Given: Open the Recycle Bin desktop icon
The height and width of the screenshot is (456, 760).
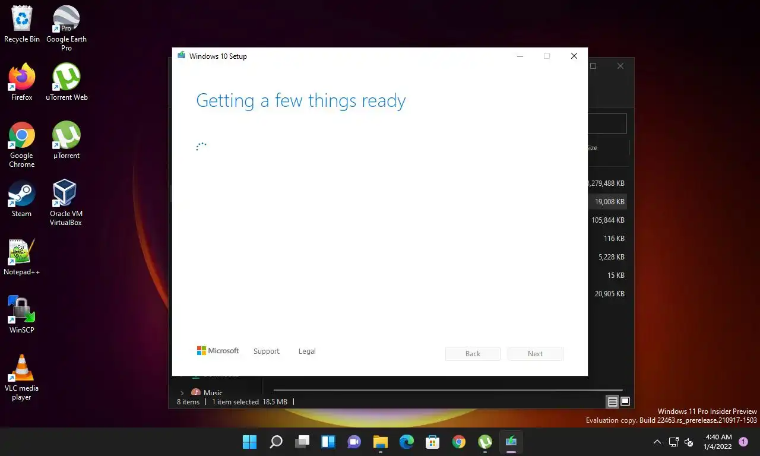Looking at the screenshot, I should click(22, 24).
